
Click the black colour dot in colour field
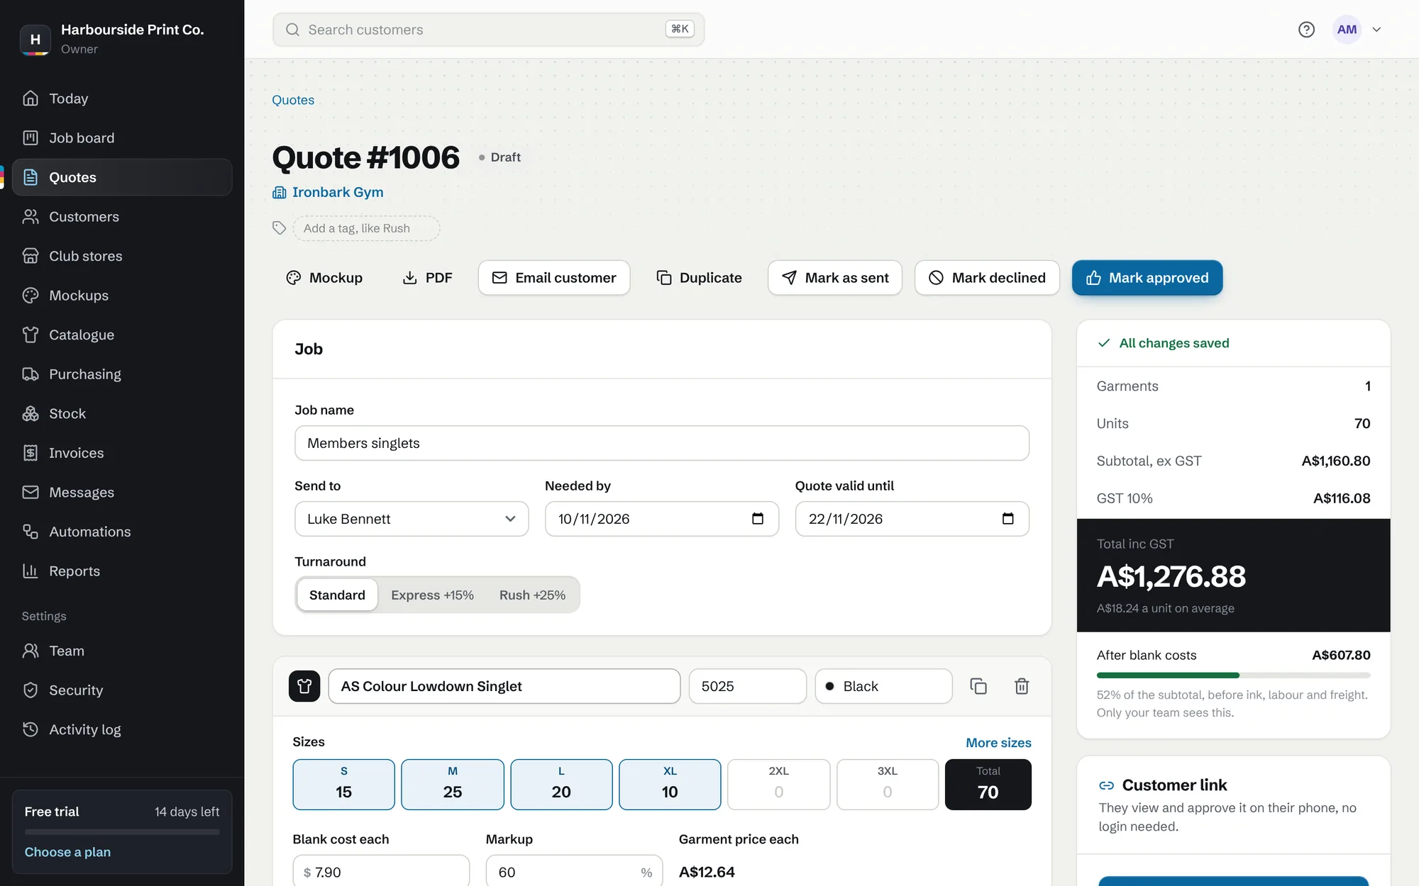[x=829, y=686]
